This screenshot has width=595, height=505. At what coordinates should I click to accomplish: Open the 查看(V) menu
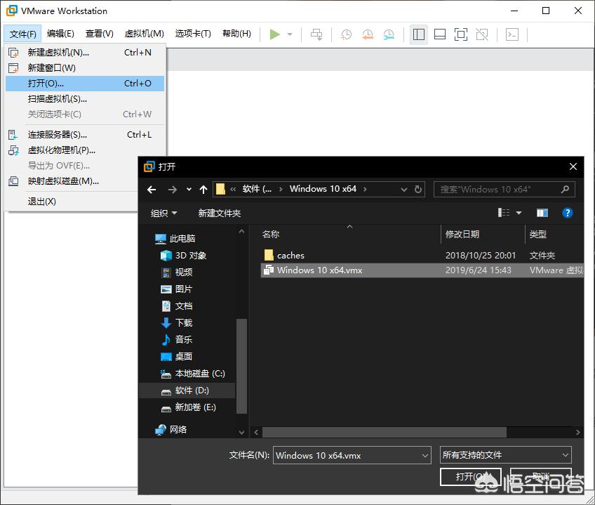tap(100, 34)
